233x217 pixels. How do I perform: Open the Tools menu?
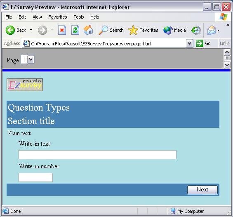click(79, 17)
